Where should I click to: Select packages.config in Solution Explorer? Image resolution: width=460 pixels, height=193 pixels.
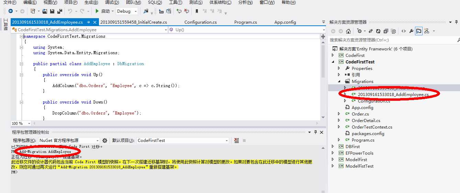tap(368, 133)
